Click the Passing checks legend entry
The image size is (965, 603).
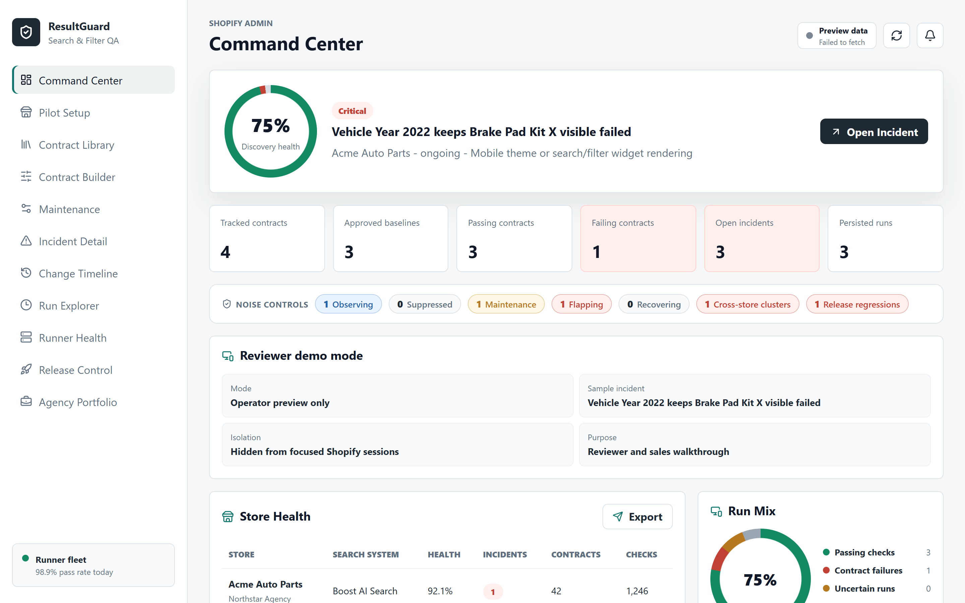[x=877, y=552]
